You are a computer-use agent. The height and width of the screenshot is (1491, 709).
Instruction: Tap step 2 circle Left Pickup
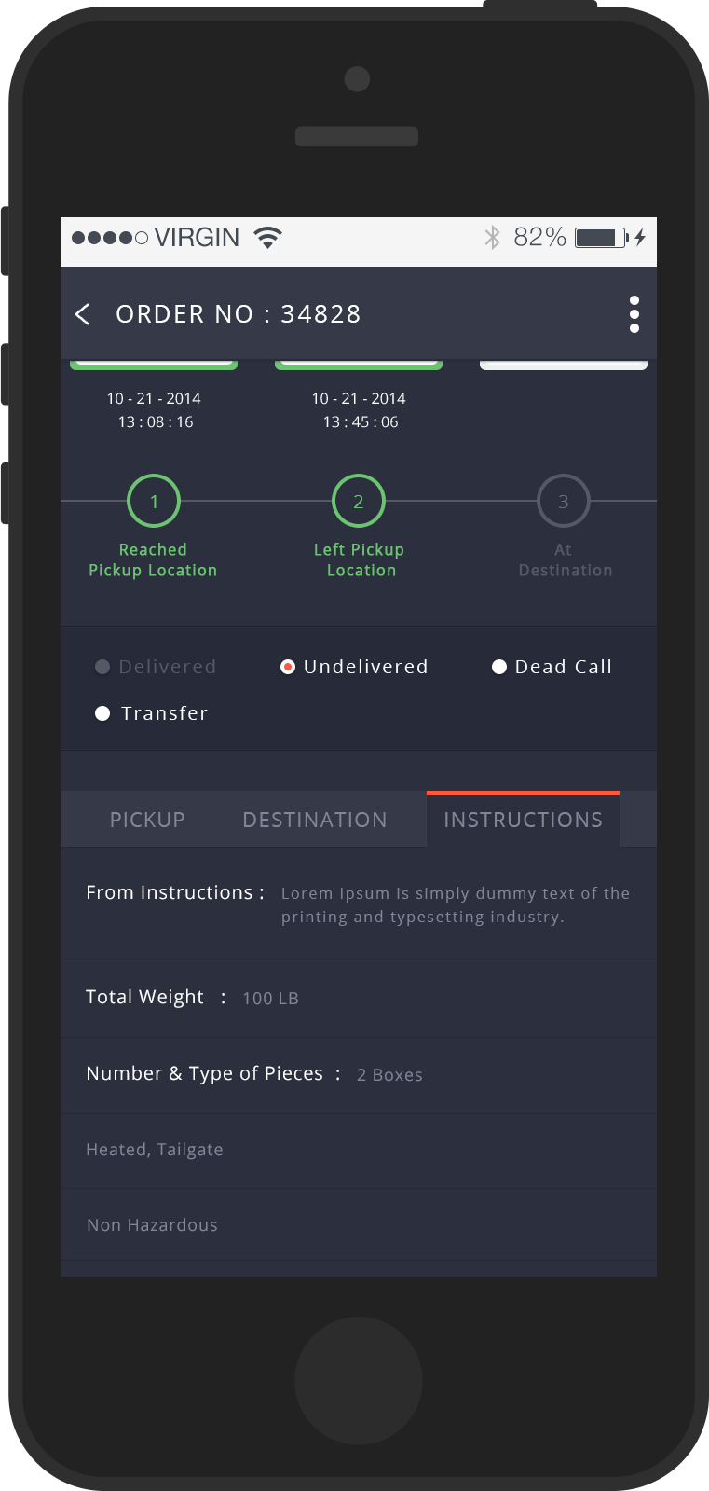point(359,502)
